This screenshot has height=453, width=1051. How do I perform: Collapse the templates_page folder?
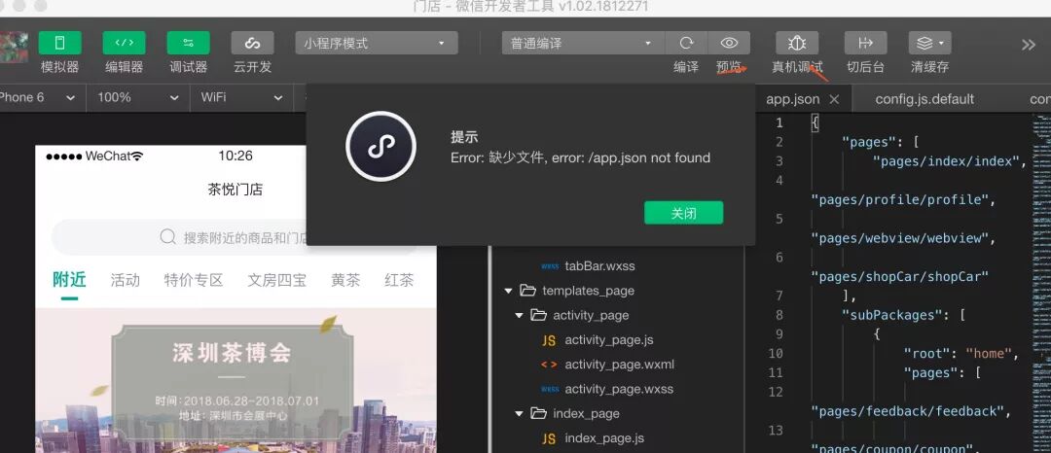[x=508, y=291]
